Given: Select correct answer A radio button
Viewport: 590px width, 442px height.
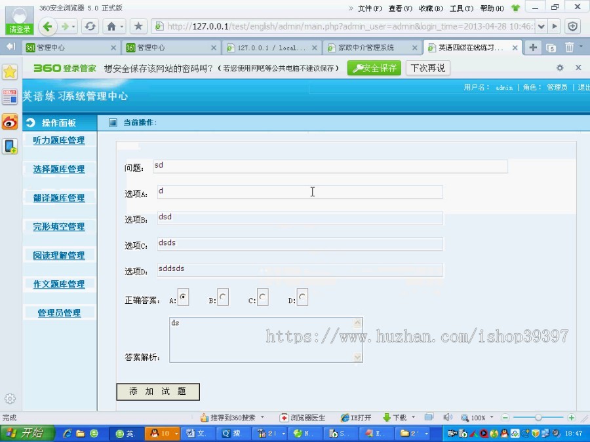Looking at the screenshot, I should (x=183, y=297).
